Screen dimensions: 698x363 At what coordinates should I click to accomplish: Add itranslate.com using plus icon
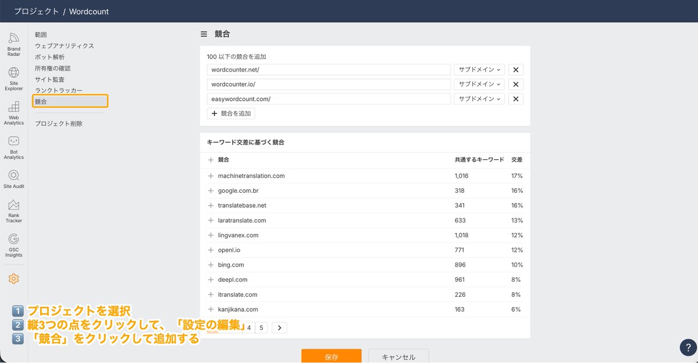211,294
